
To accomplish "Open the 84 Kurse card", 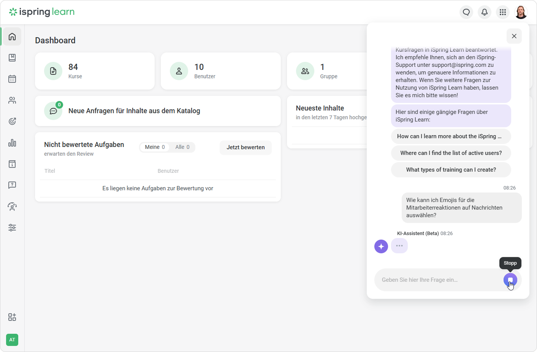I will (x=95, y=71).
